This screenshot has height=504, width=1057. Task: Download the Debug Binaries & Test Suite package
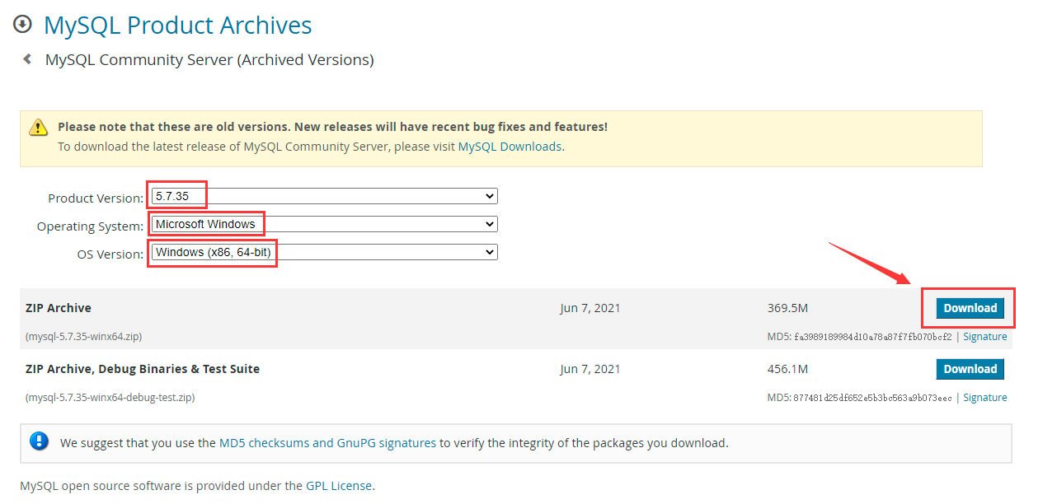(970, 369)
